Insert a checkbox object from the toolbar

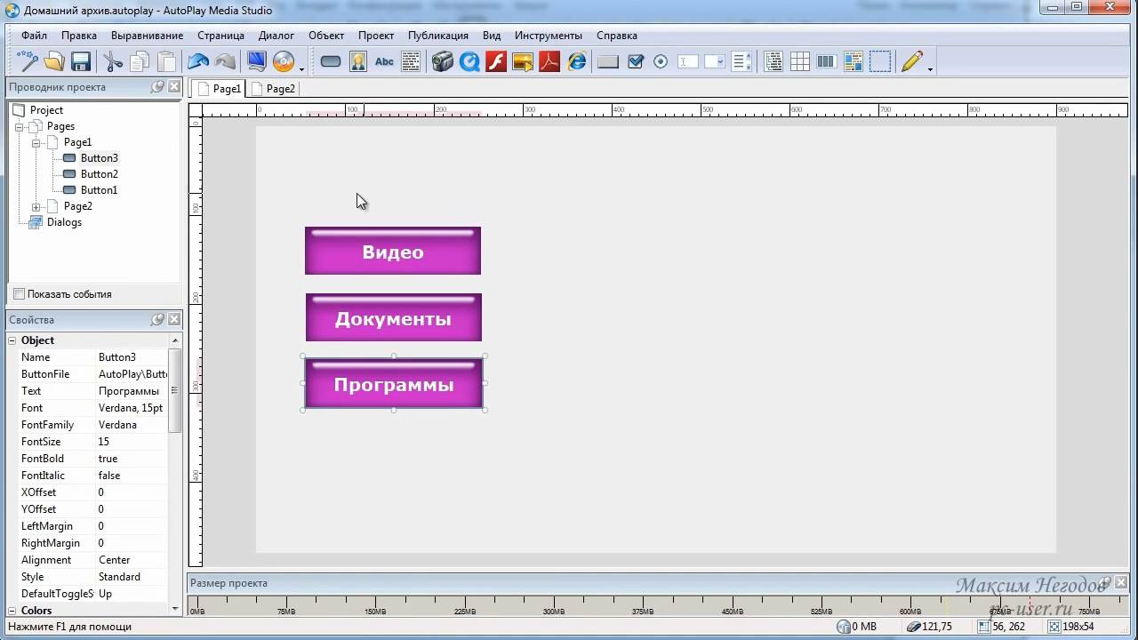tap(635, 61)
